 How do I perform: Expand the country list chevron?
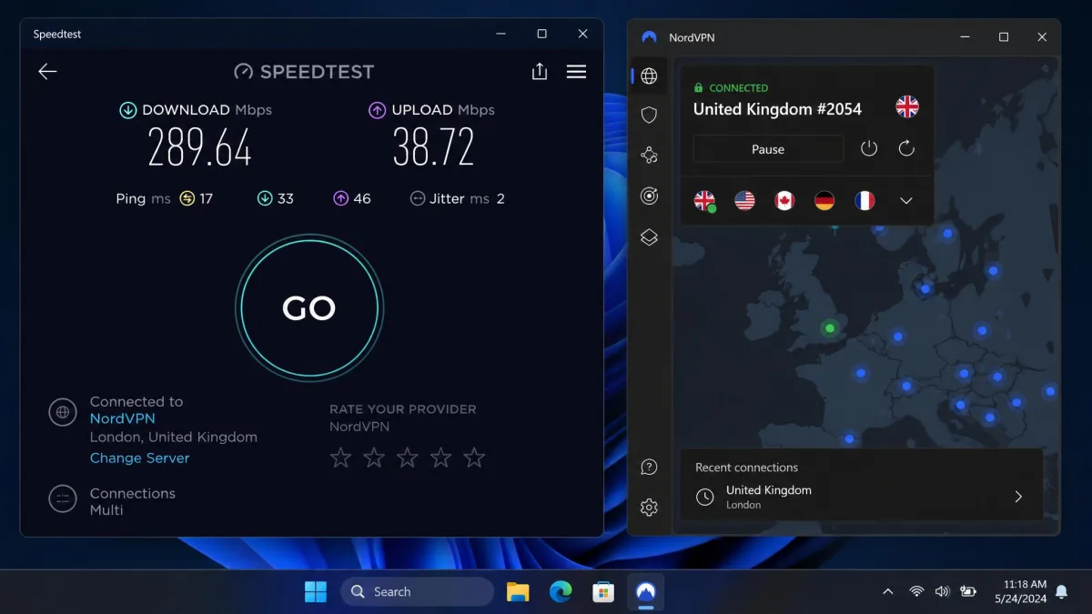pyautogui.click(x=906, y=201)
